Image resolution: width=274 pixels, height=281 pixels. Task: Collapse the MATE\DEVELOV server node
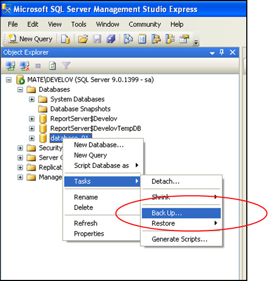9,80
